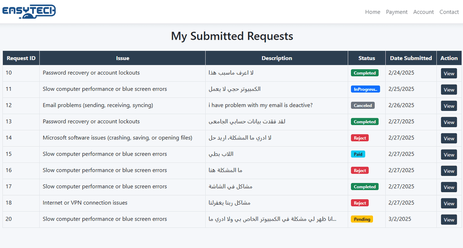Open the paid request 15 via View
The width and height of the screenshot is (463, 248).
pos(449,155)
